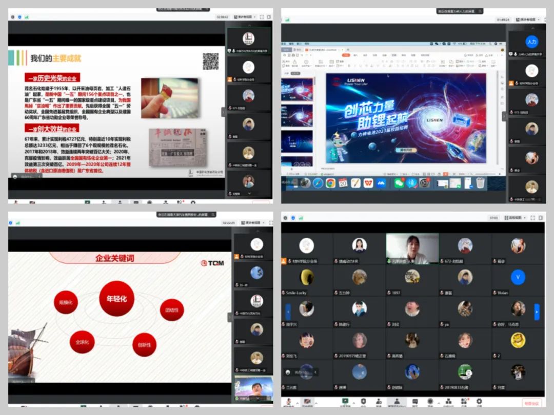
Task: Click the settings gear in bottom-right meeting toolbar
Action: click(479, 402)
